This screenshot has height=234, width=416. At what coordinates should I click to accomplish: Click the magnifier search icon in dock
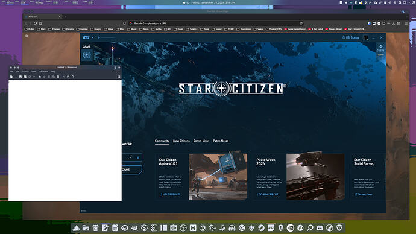(310, 227)
